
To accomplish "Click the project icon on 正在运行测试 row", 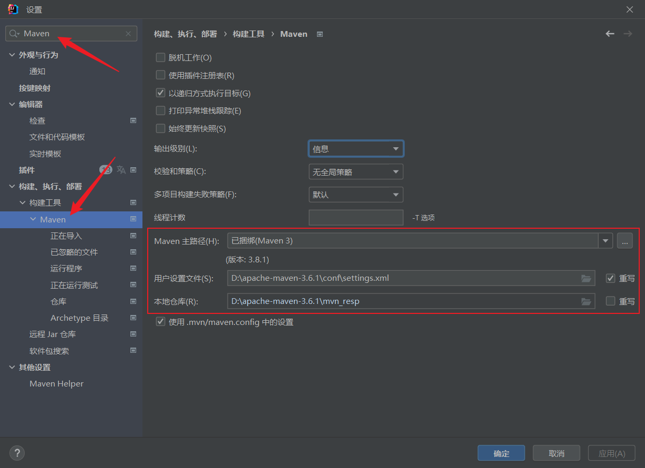I will pyautogui.click(x=133, y=285).
